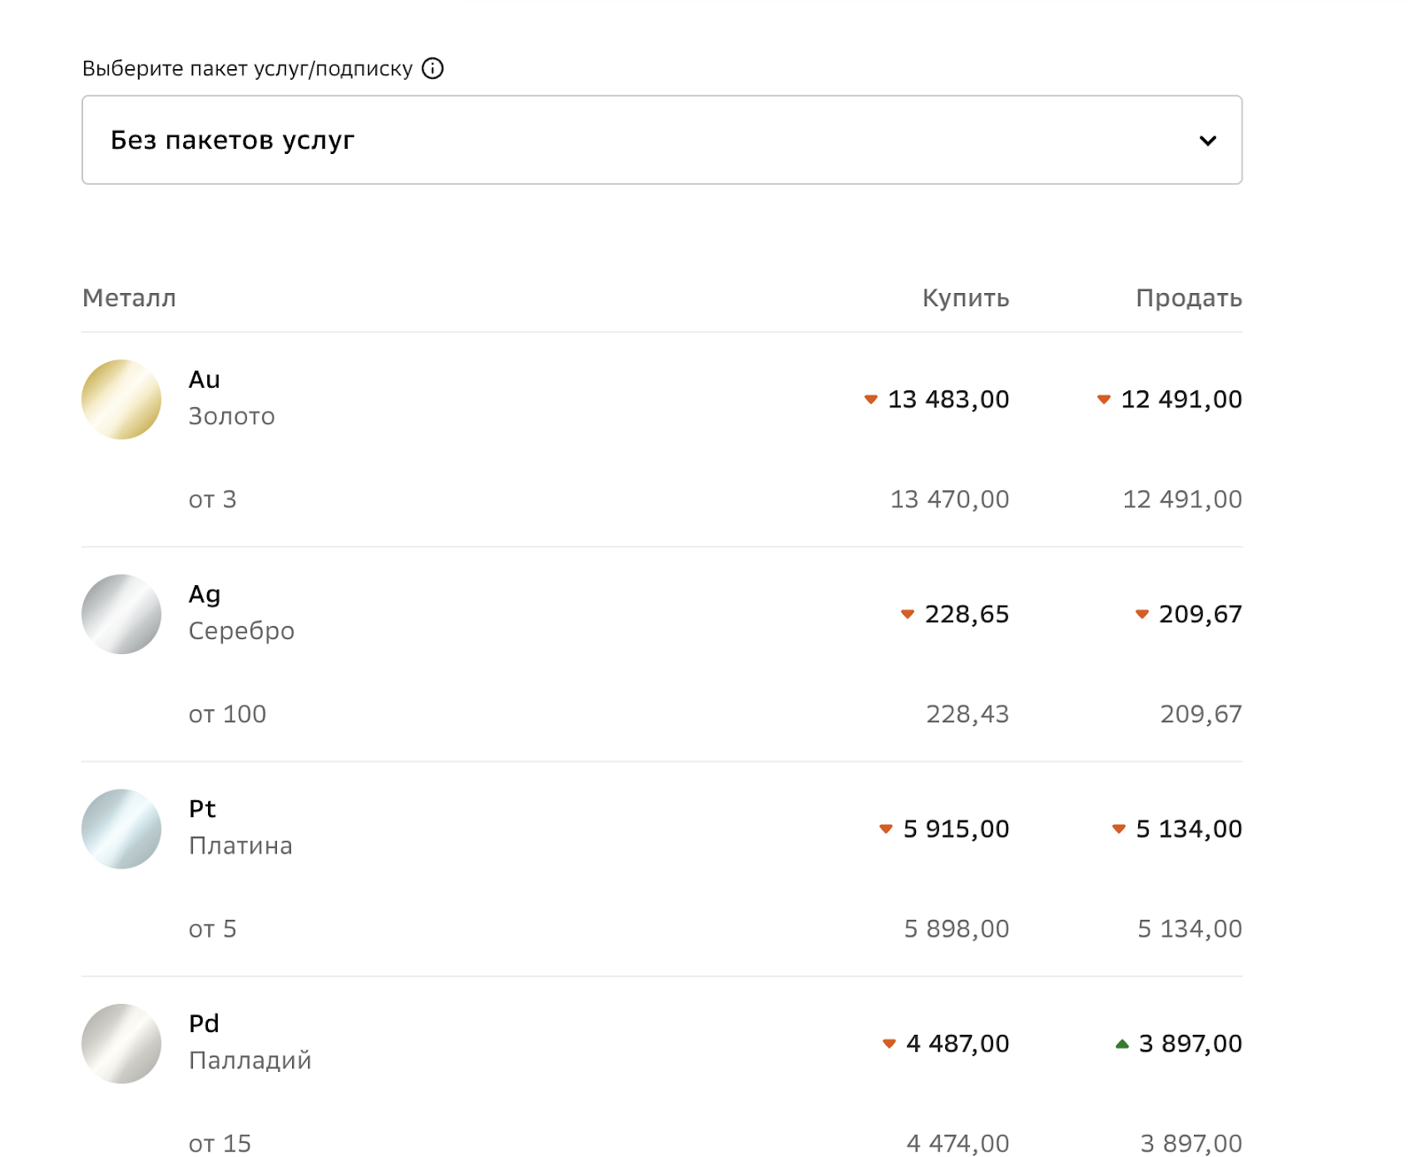Viewport: 1416px width, 1157px height.
Task: Click the silver Ag metal icon
Action: (121, 614)
